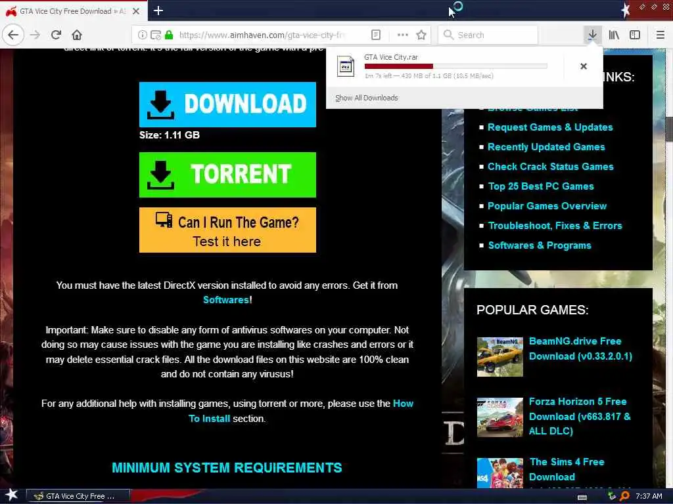This screenshot has height=504, width=673.
Task: Show site information icon in address bar
Action: click(x=143, y=35)
